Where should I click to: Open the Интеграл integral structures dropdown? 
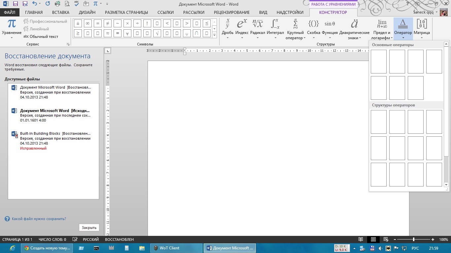(275, 29)
